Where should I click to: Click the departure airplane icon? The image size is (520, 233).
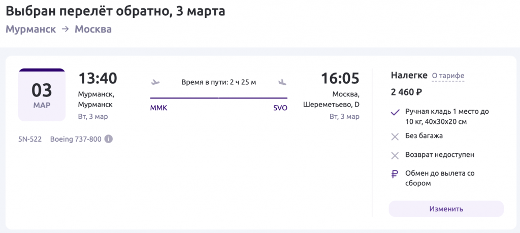[155, 82]
